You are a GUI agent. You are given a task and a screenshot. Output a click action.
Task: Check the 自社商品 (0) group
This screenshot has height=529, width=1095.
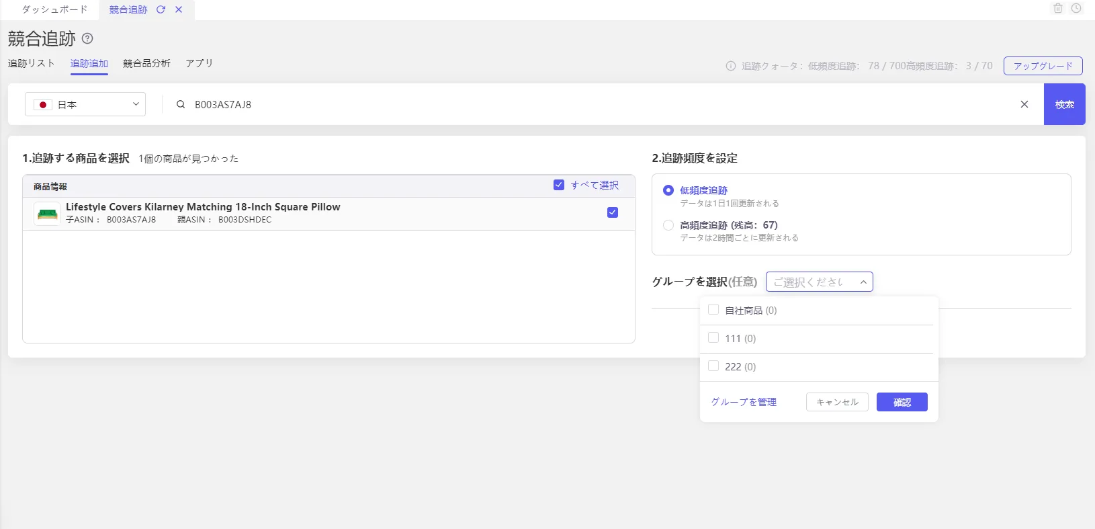tap(713, 310)
